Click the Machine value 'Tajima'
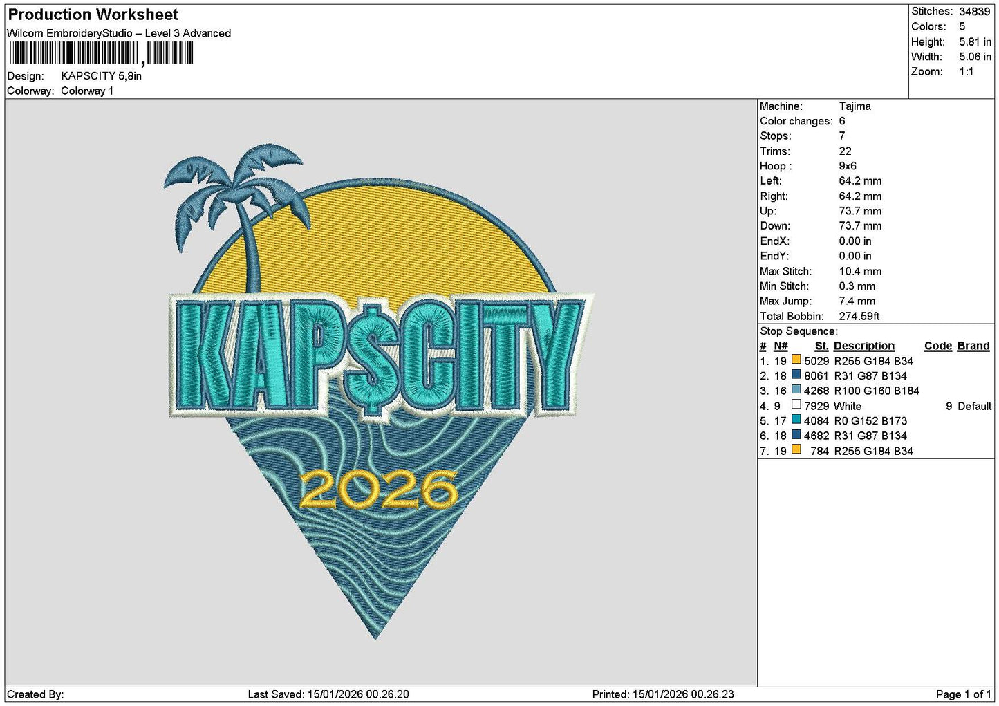Viewport: 999px width, 706px height. point(855,106)
